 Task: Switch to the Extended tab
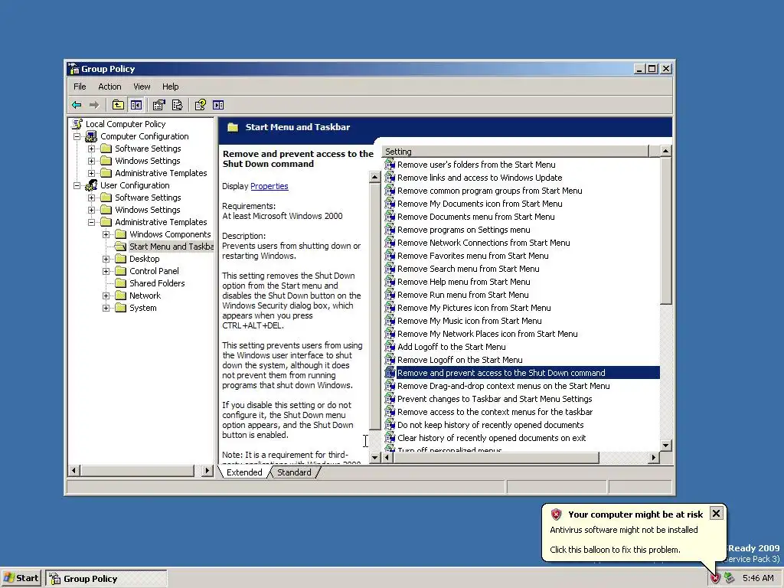[244, 472]
